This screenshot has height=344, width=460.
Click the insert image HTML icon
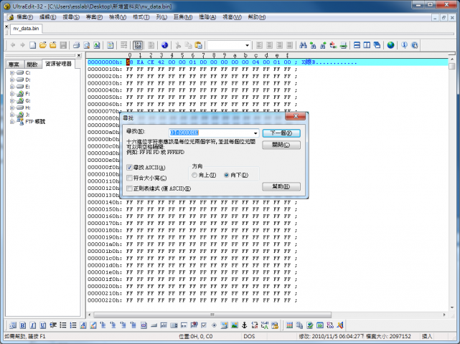click(x=234, y=325)
